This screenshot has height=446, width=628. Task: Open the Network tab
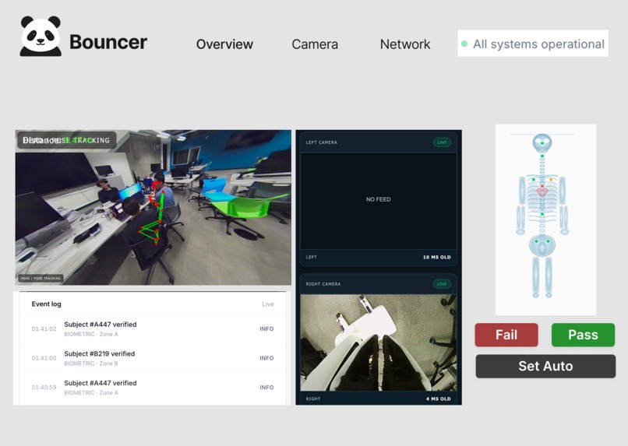coord(405,44)
